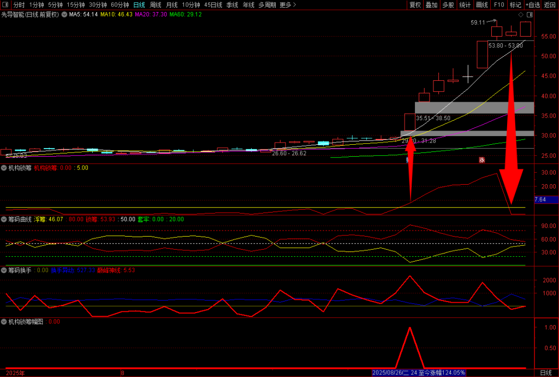Toggle 叠加 overlay comparison
This screenshot has width=559, height=377.
pyautogui.click(x=432, y=5)
